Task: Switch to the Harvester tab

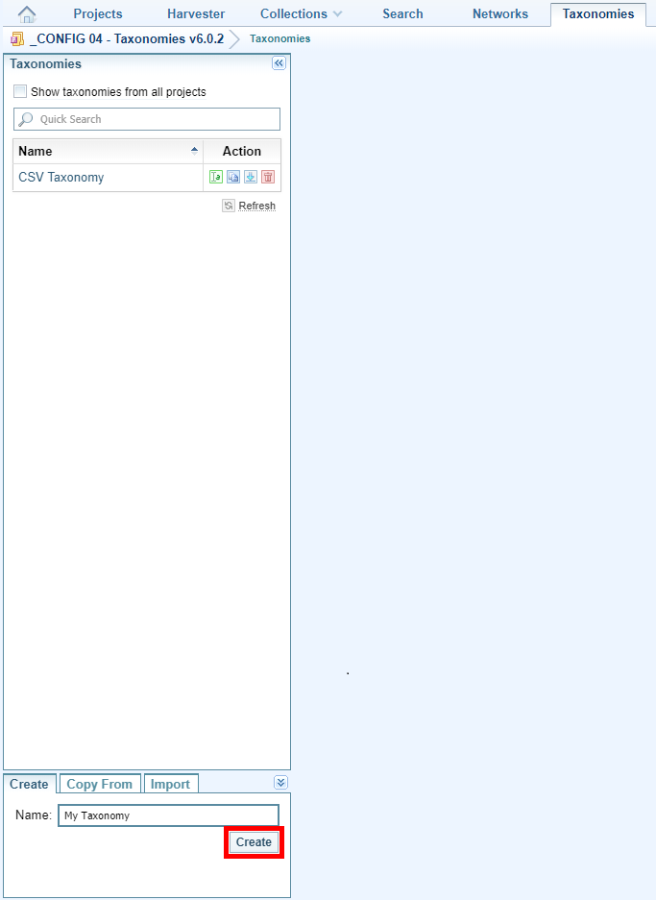Action: click(196, 14)
